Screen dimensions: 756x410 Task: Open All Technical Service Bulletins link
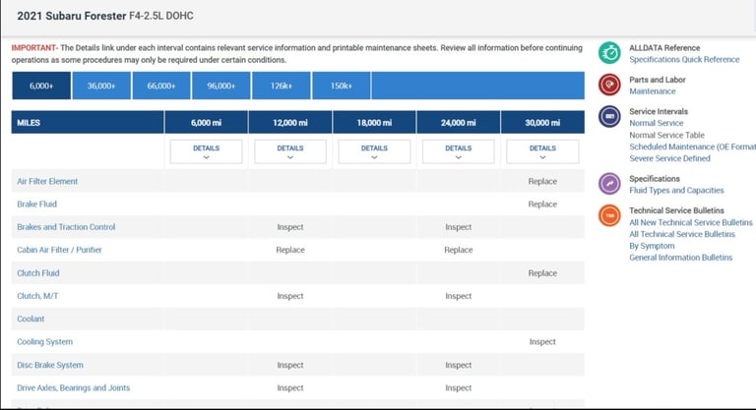coord(682,234)
